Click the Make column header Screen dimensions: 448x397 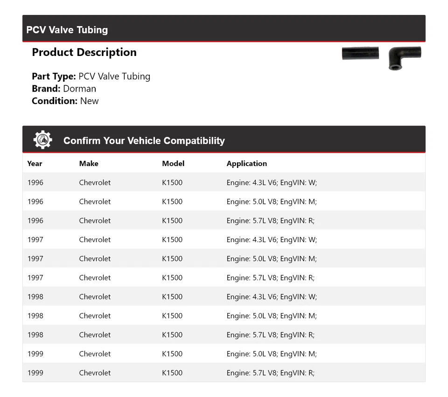(x=89, y=163)
